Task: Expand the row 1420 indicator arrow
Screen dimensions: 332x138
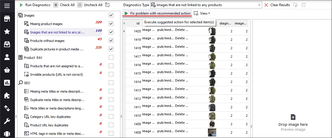Action: point(124,31)
